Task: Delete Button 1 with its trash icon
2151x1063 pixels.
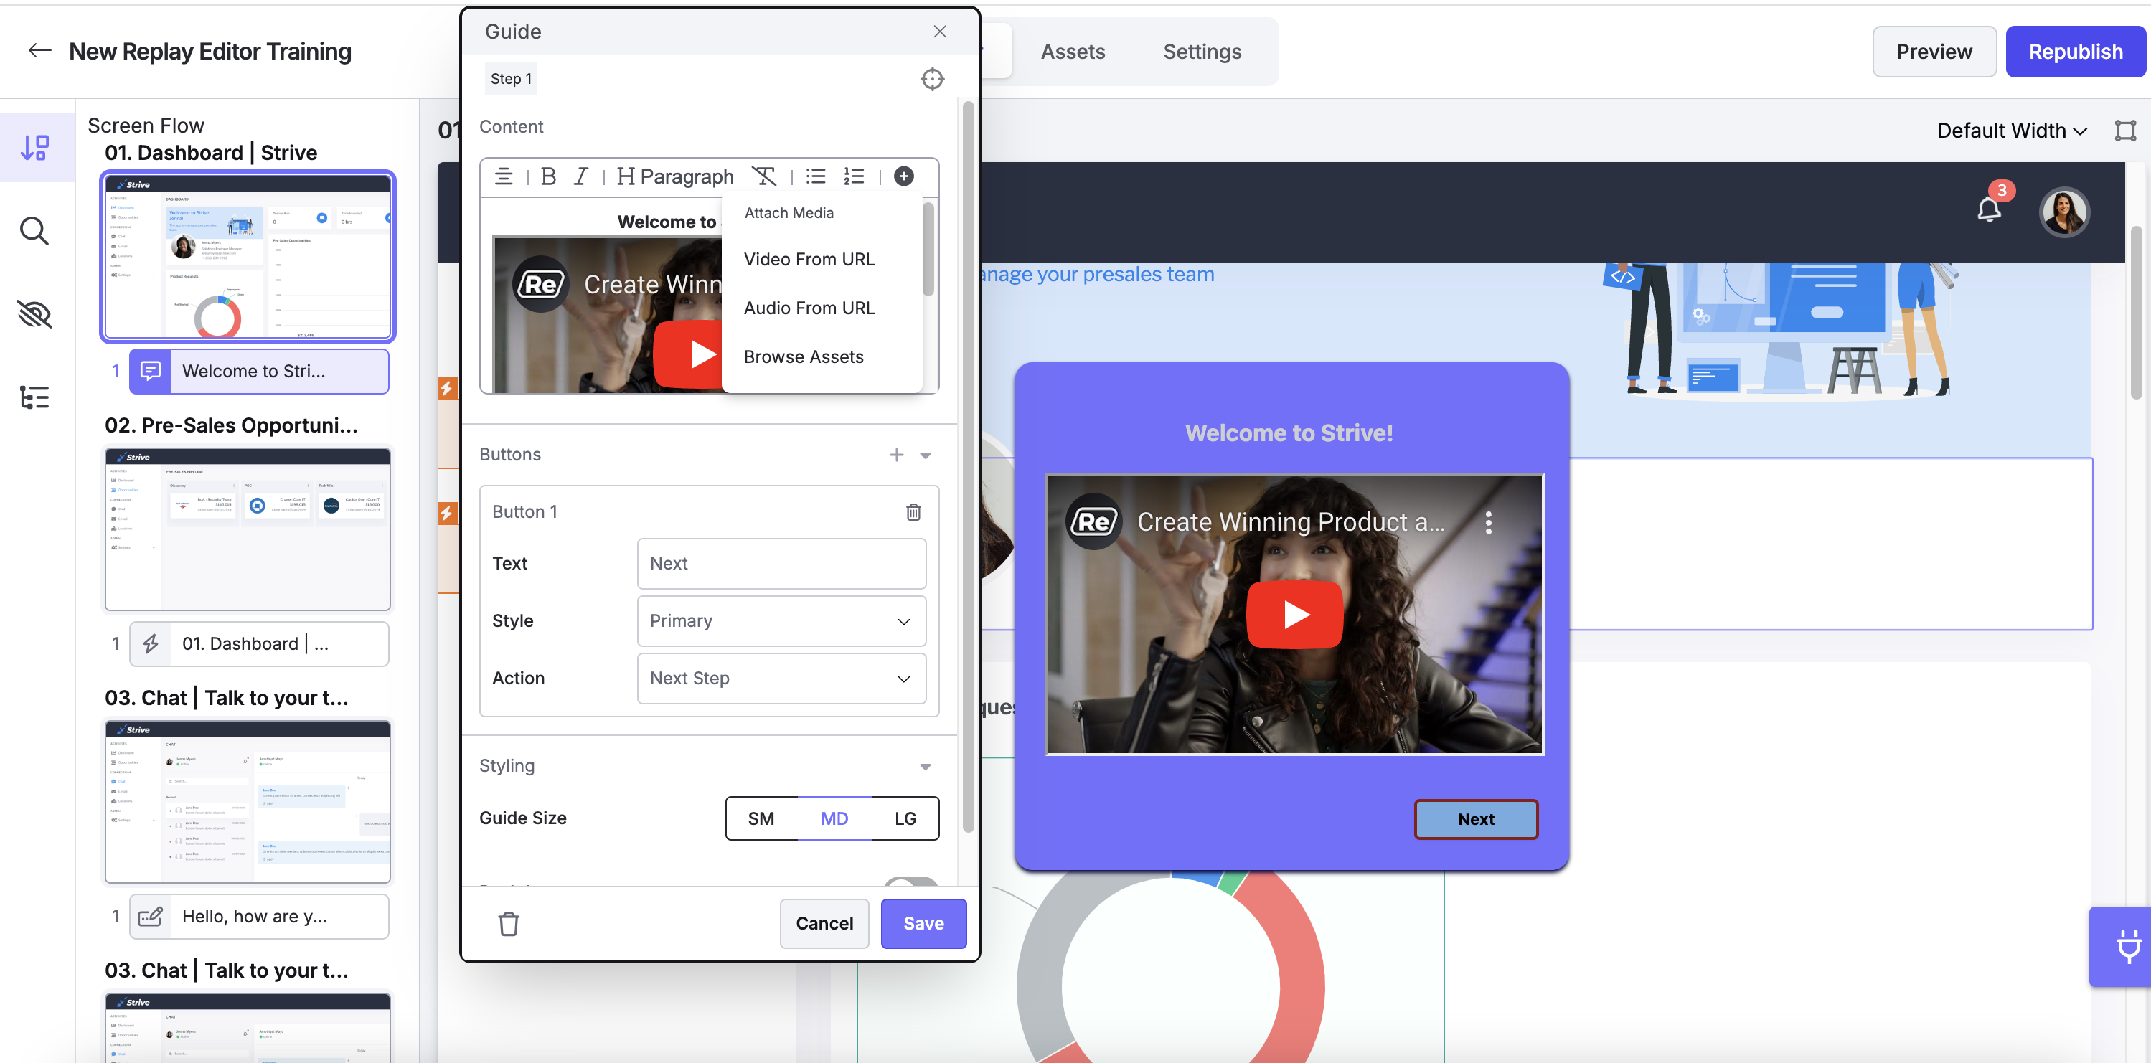Action: point(913,512)
